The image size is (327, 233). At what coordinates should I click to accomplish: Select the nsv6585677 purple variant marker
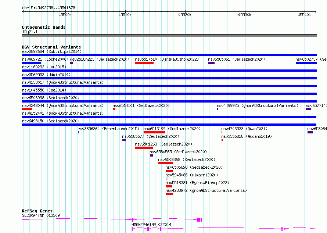(x=124, y=140)
